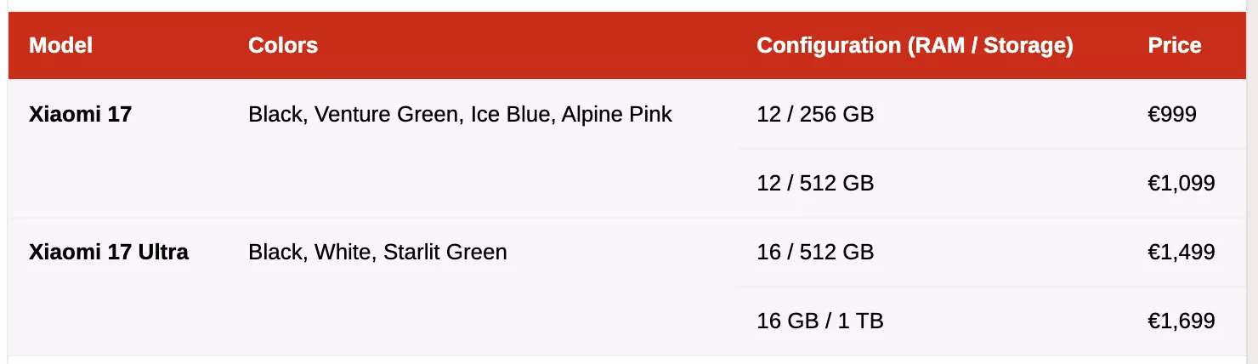Image resolution: width=1258 pixels, height=364 pixels.
Task: Select the €1,499 price cell
Action: (x=1181, y=253)
